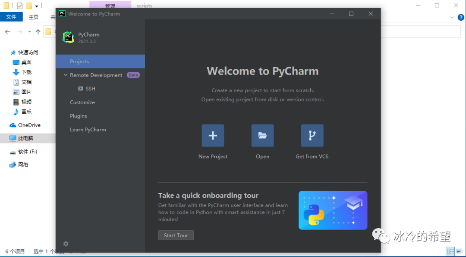This screenshot has width=466, height=257.
Task: Select 此电脑 in Explorer navigation pane
Action: 28,138
